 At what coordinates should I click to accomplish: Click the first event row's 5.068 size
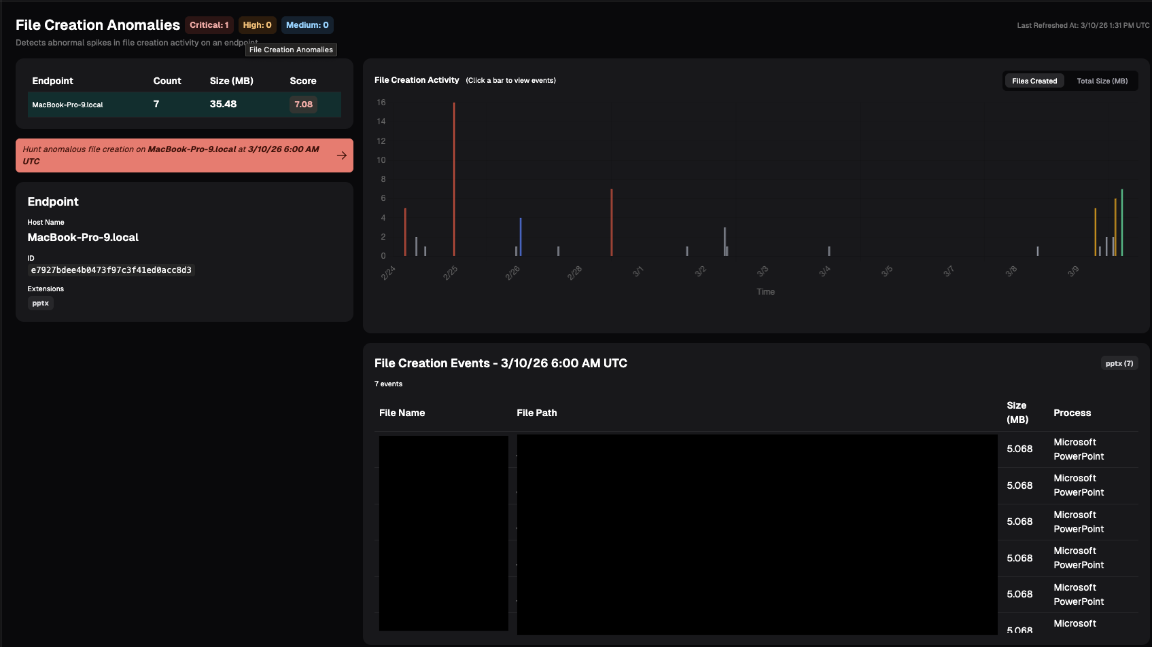(1019, 449)
